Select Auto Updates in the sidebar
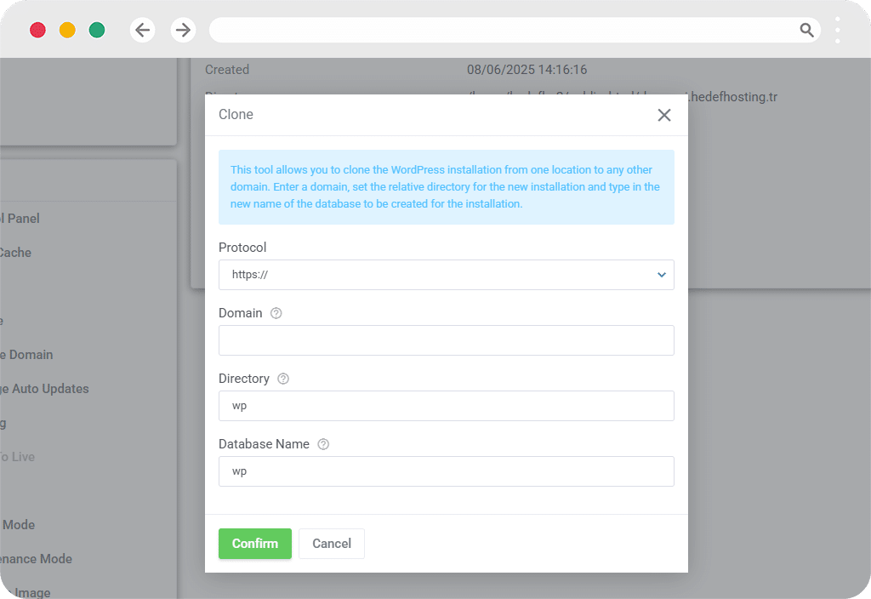The width and height of the screenshot is (871, 599). coord(44,389)
